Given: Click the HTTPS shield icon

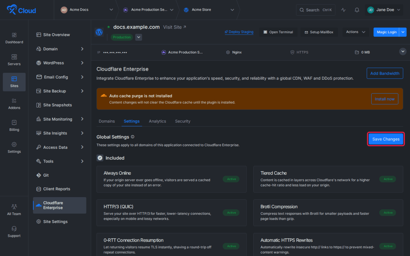Looking at the screenshot, I should 292,52.
